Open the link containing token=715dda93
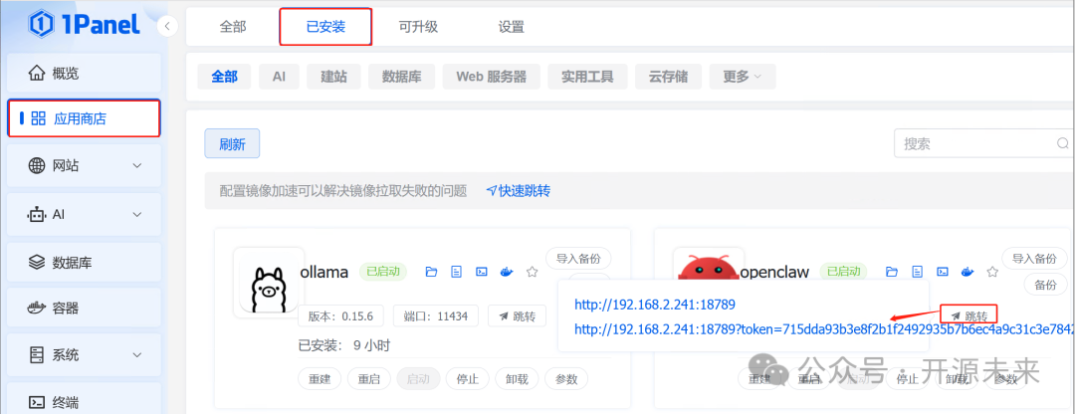Image resolution: width=1075 pixels, height=414 pixels. click(x=825, y=329)
